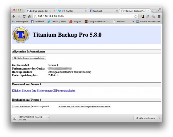173x137 pixels.
Task: Click the gray download extension icon
Action: 153,16
